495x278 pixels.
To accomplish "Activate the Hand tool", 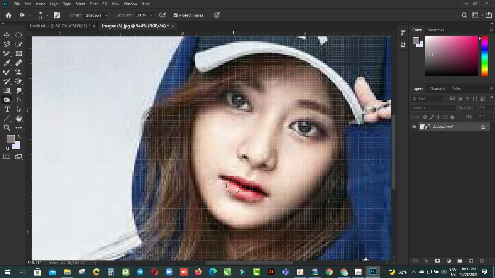I will click(19, 119).
